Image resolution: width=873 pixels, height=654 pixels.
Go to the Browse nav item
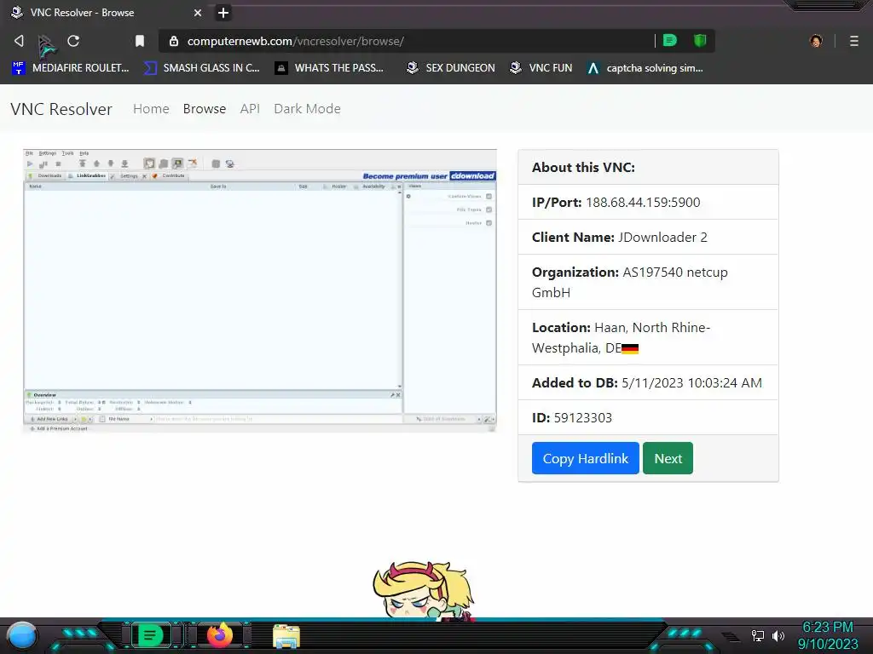[x=205, y=109]
